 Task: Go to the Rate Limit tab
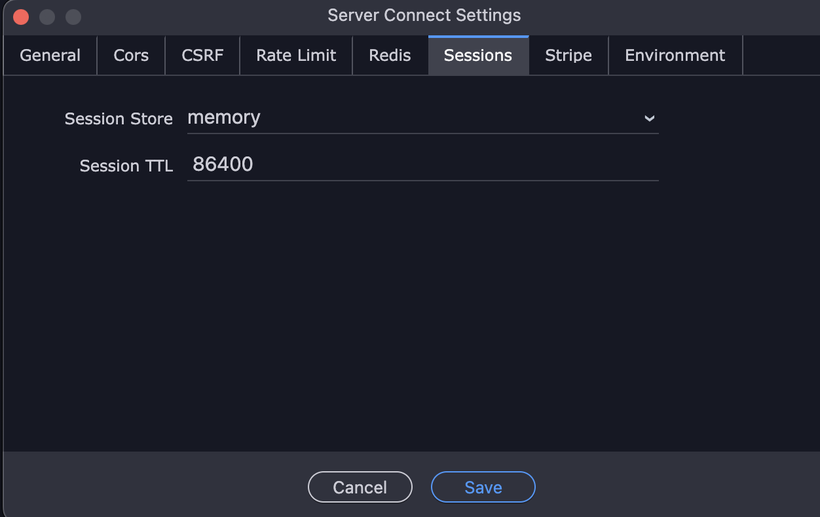pos(296,56)
